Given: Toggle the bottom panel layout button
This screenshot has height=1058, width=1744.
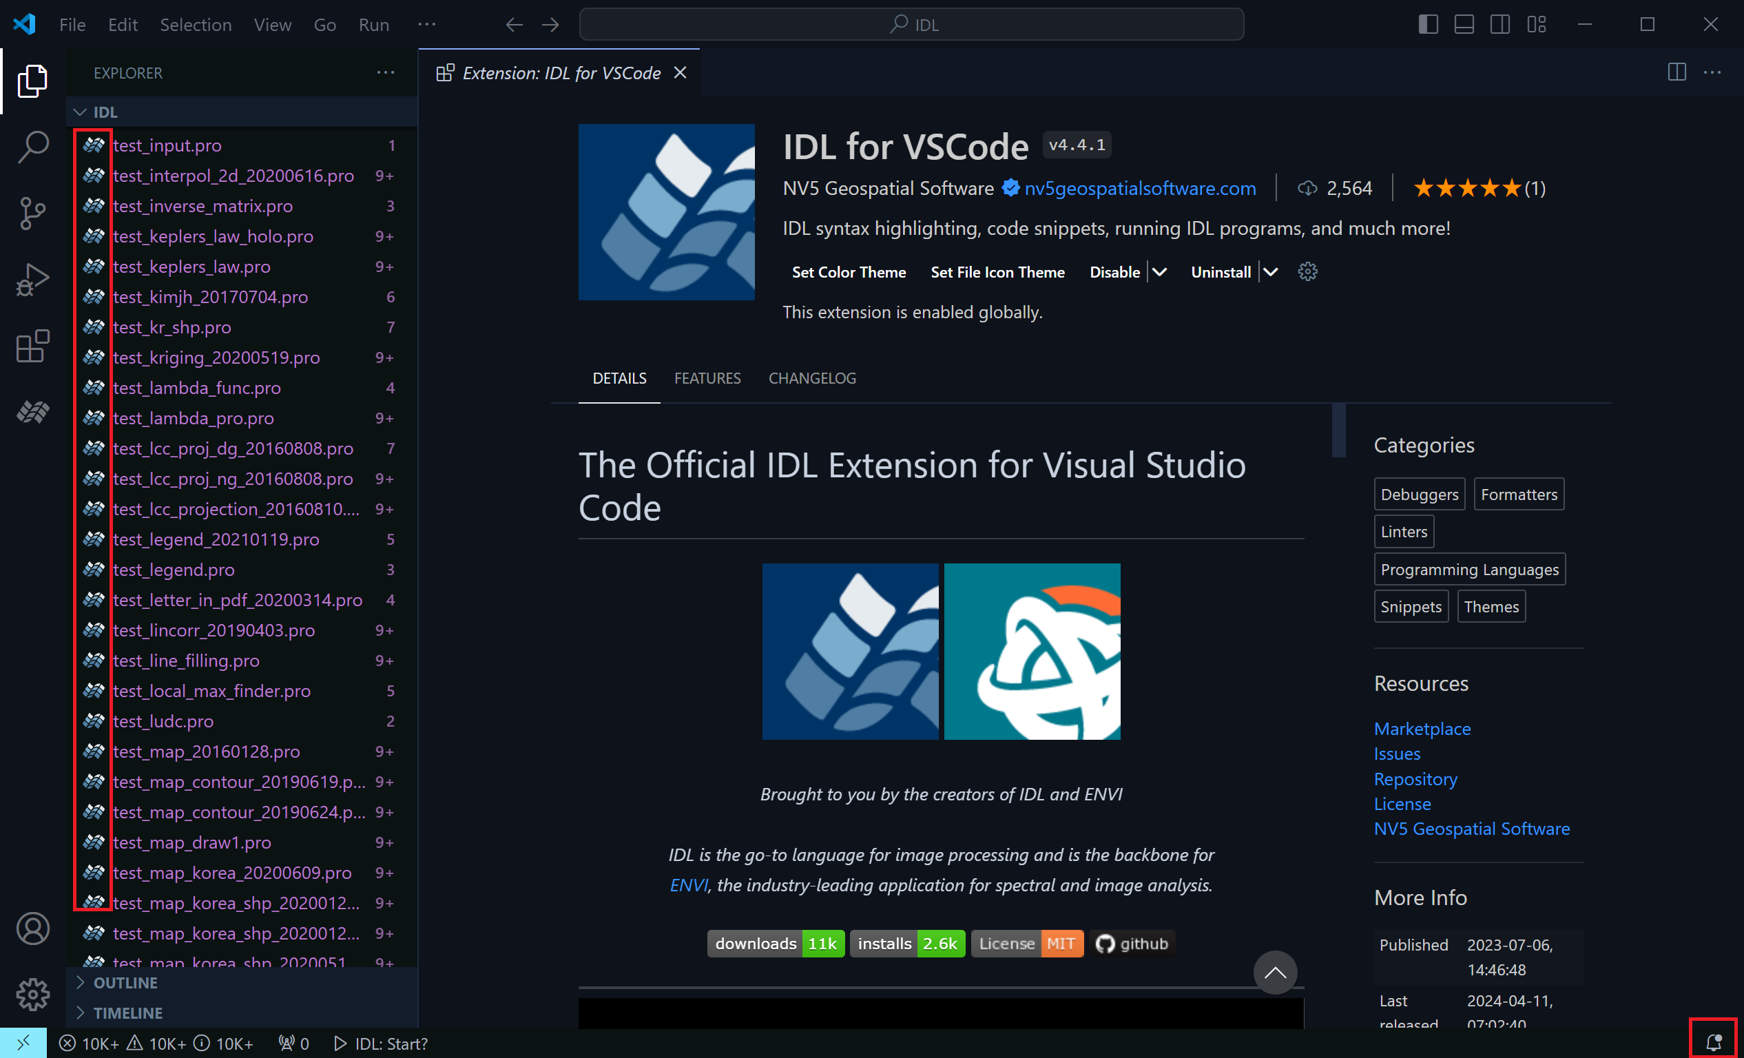Looking at the screenshot, I should tap(1464, 25).
